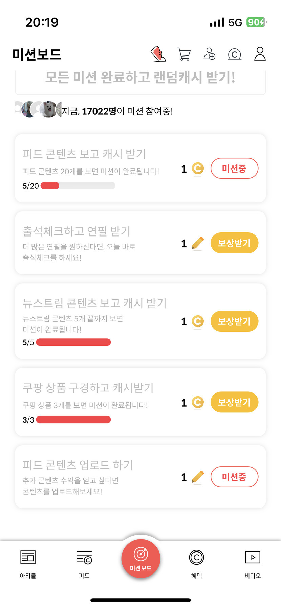Tap the pencil icon in upload mission
Image resolution: width=281 pixels, height=608 pixels.
[x=198, y=477]
